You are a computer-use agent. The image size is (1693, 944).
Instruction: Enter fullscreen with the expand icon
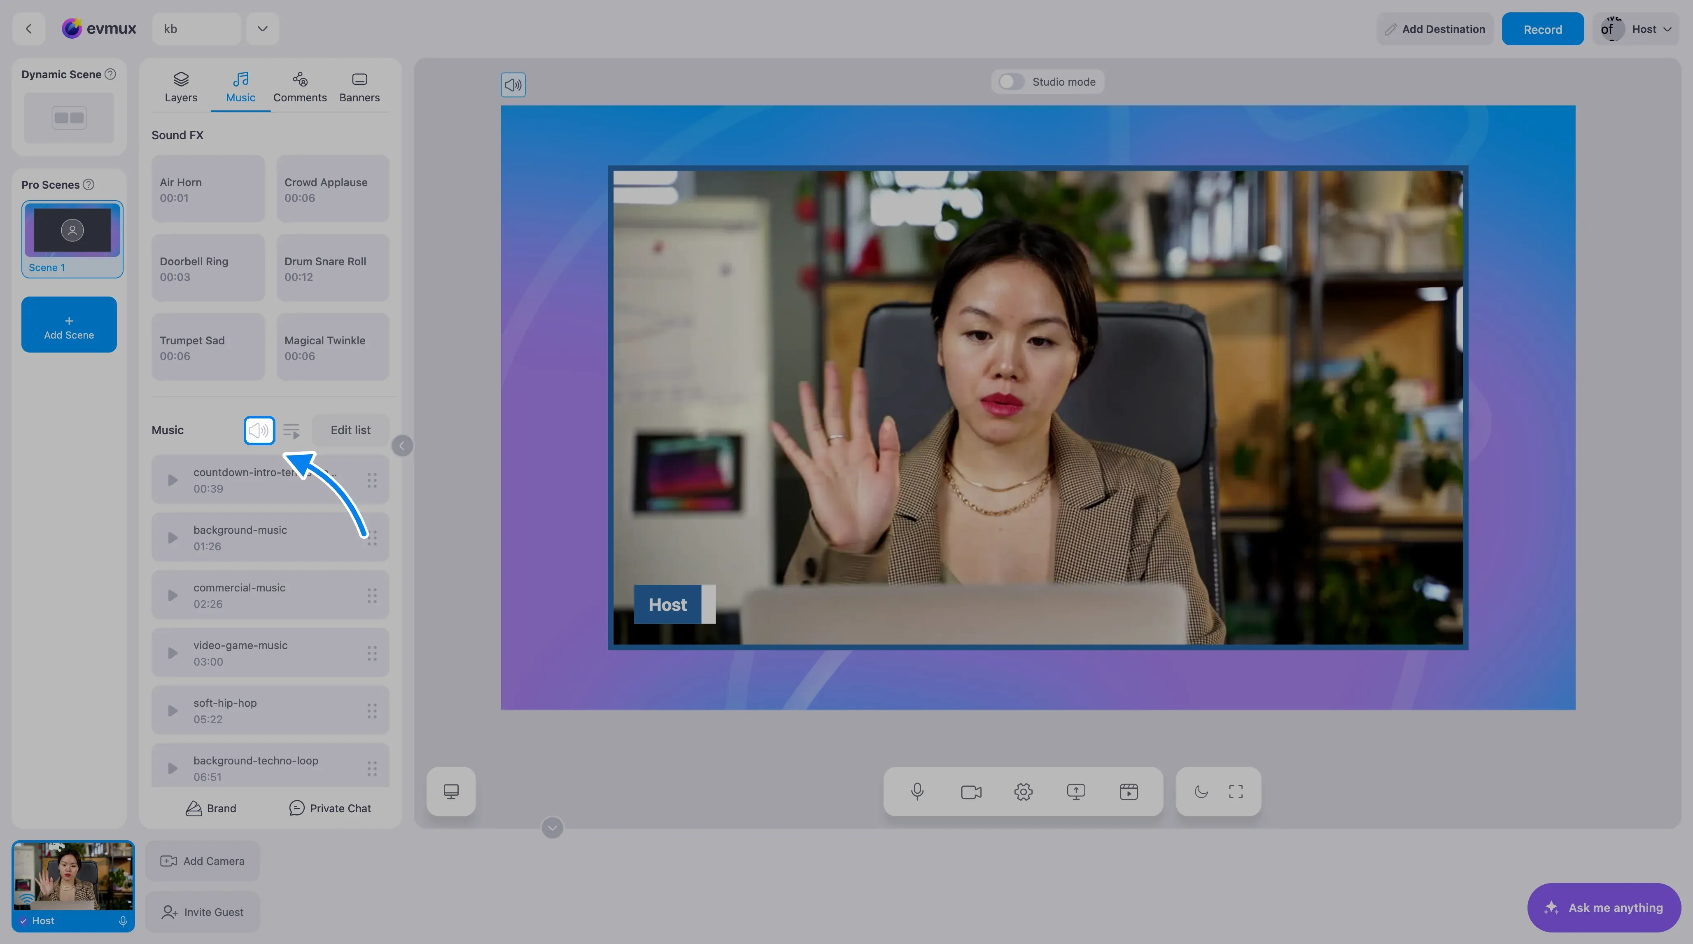(x=1236, y=792)
